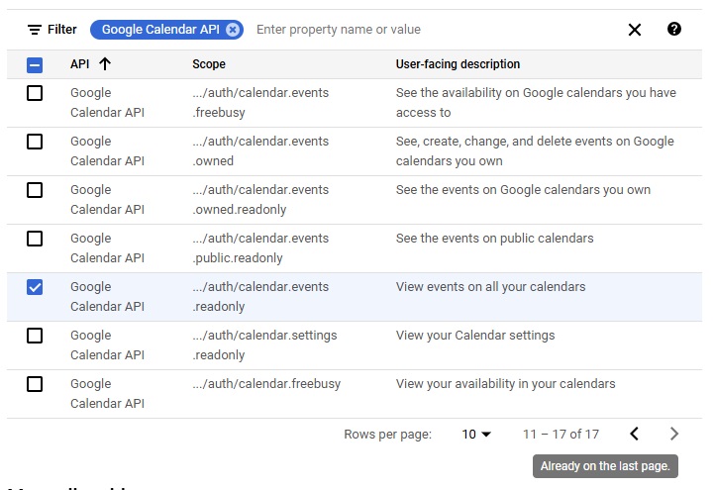Click the User-facing description column header
714x490 pixels.
[458, 64]
